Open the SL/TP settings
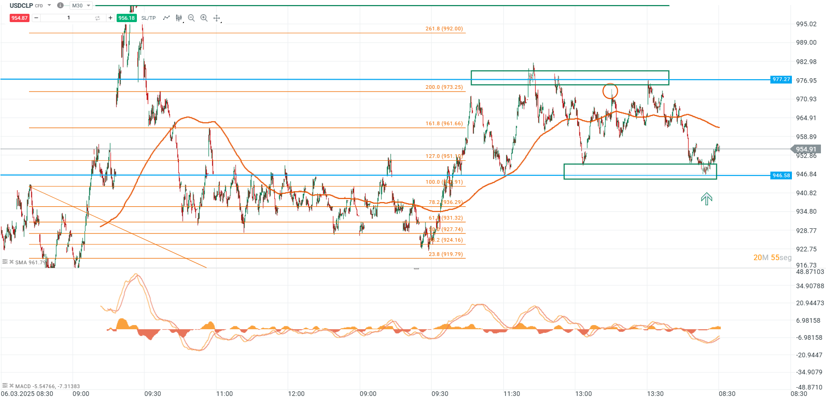826x401 pixels. pyautogui.click(x=148, y=18)
